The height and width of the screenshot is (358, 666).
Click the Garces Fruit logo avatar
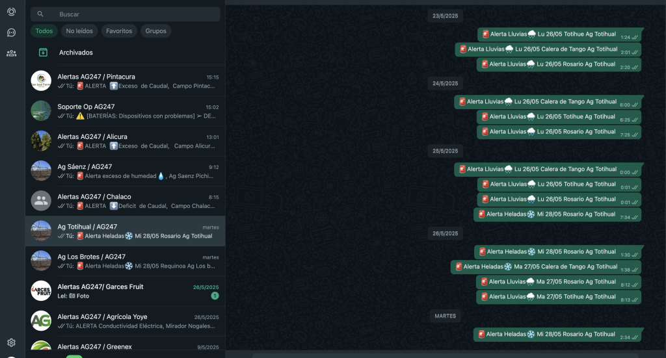coord(41,290)
